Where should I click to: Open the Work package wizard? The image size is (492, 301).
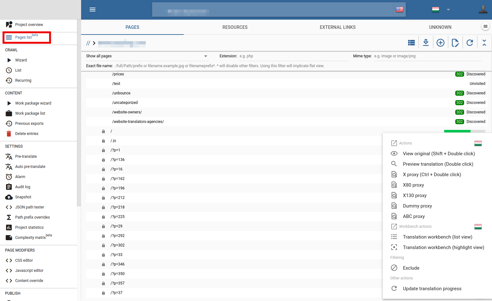tap(33, 103)
